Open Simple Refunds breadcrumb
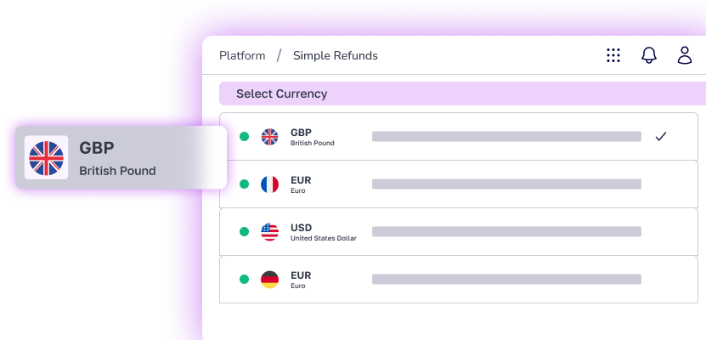The width and height of the screenshot is (706, 340). [336, 56]
